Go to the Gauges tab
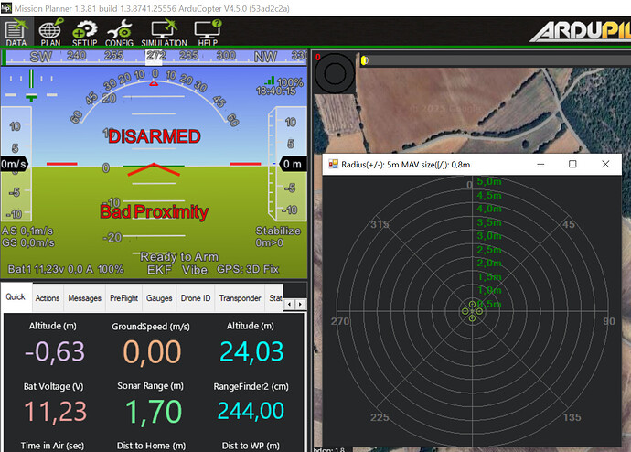The width and height of the screenshot is (631, 452). 159,297
